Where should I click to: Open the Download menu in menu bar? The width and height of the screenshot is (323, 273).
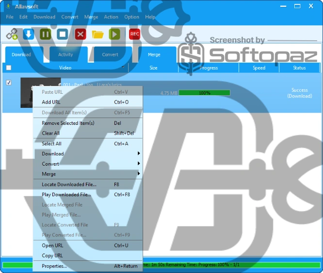tap(44, 17)
